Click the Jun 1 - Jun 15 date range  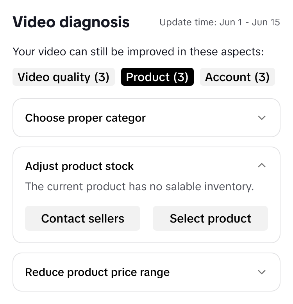click(x=250, y=22)
